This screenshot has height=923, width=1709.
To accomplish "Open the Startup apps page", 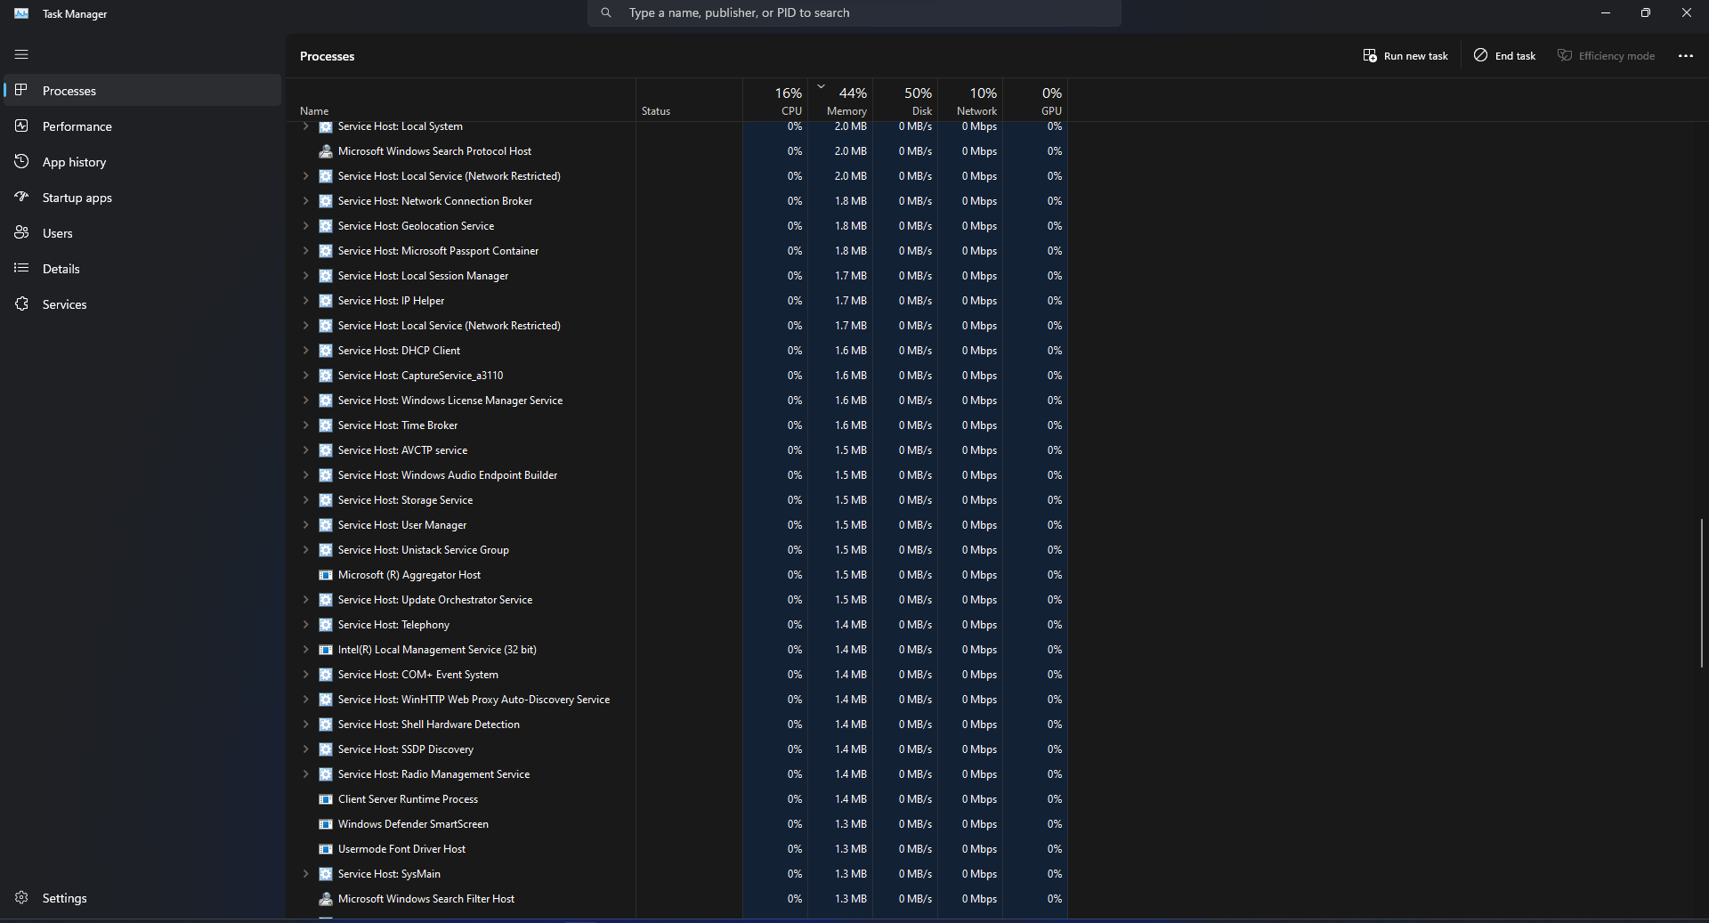I will 142,198.
